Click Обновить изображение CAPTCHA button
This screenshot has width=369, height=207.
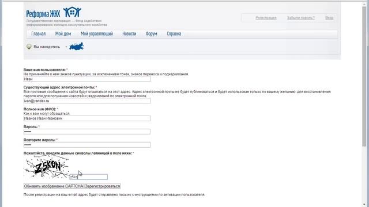click(x=54, y=186)
